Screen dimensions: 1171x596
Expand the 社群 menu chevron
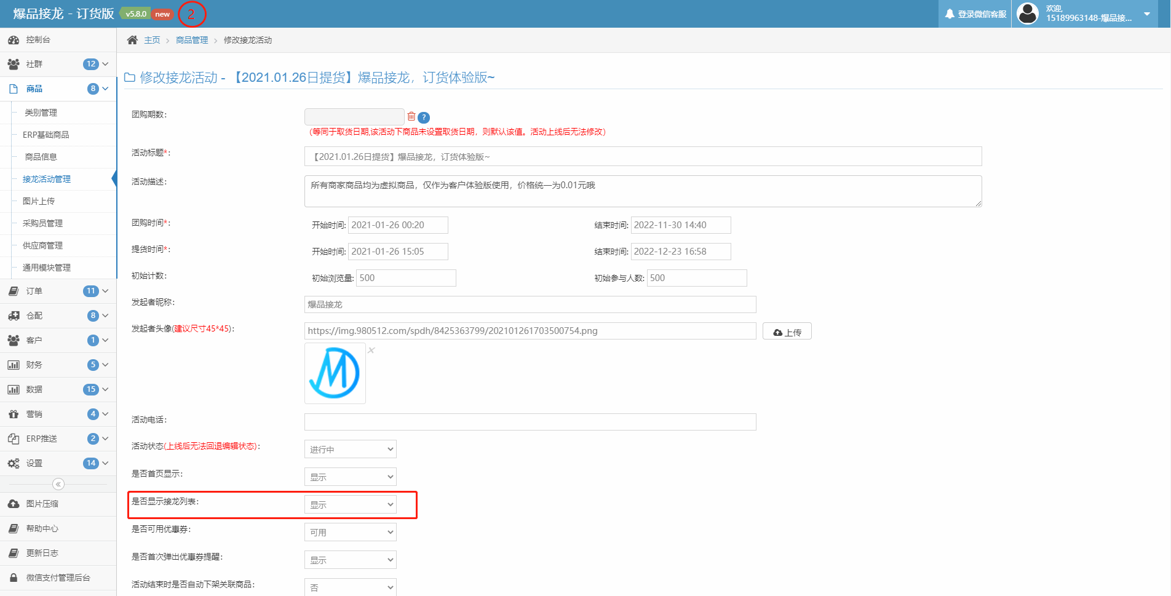[105, 64]
